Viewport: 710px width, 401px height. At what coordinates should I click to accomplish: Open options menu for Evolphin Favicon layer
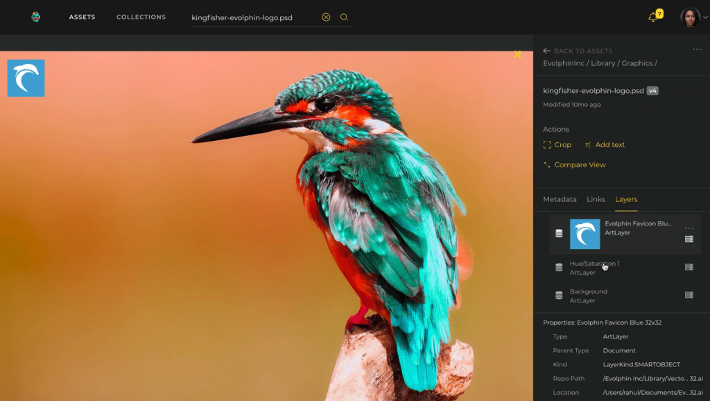click(x=689, y=227)
